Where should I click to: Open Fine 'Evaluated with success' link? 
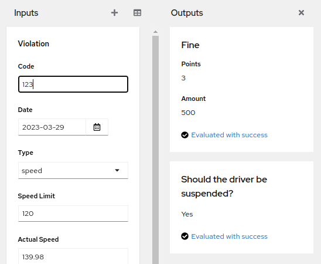point(229,135)
